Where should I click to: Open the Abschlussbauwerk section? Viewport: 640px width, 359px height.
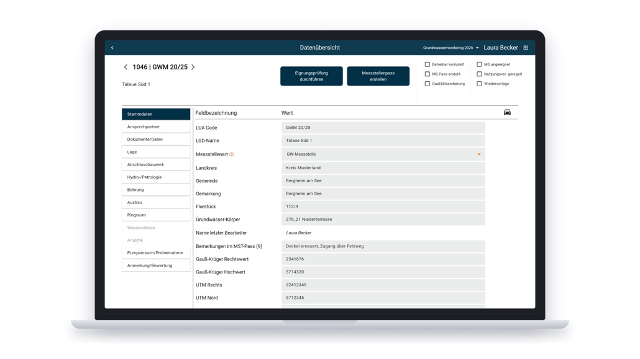[x=156, y=165]
